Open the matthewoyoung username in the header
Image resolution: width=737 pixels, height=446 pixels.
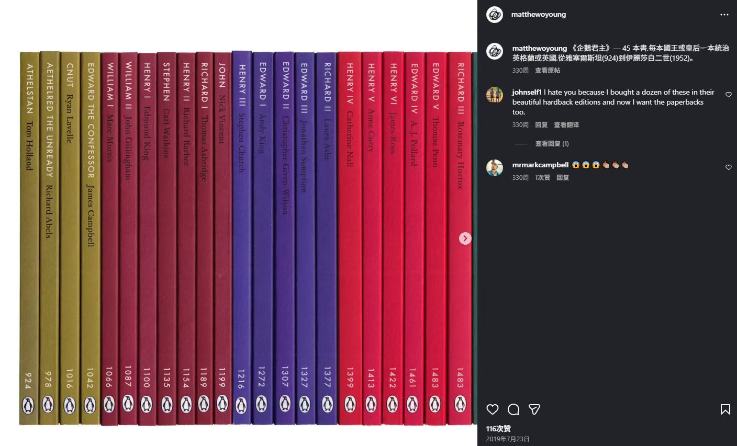[539, 15]
